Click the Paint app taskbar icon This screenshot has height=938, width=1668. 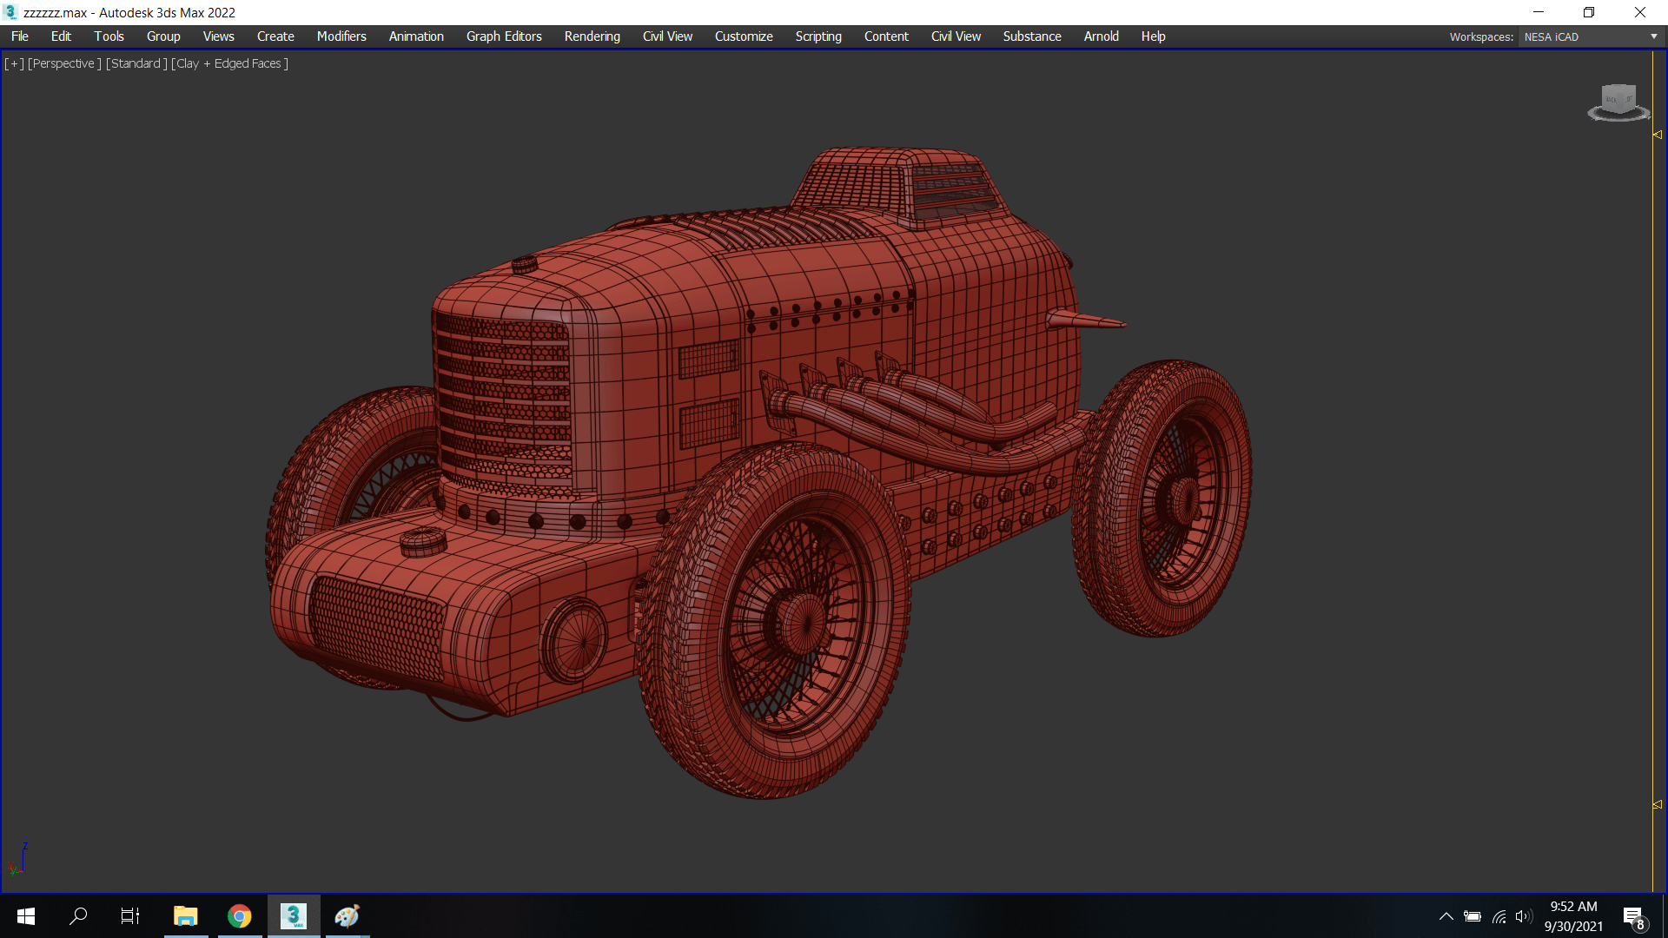tap(347, 916)
